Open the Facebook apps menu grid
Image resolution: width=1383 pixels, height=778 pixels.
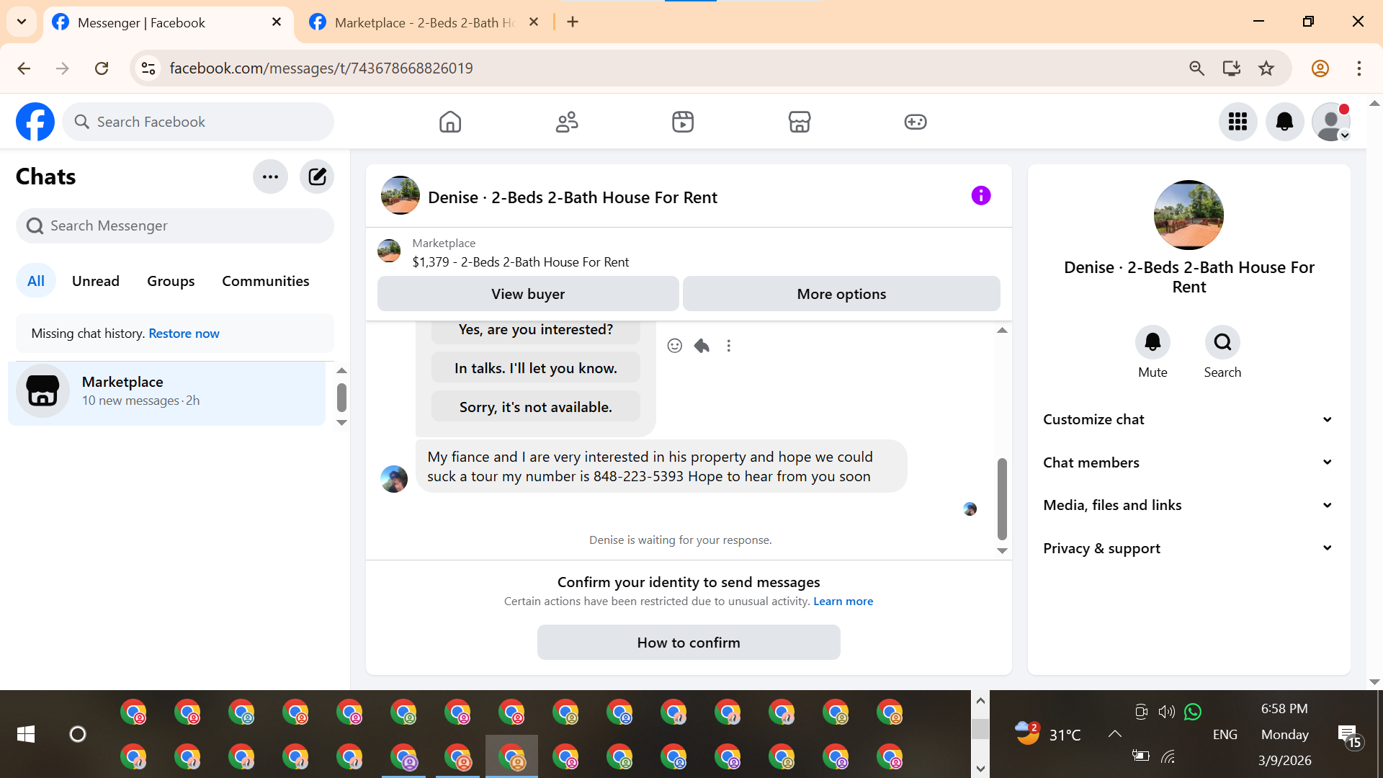pos(1237,122)
